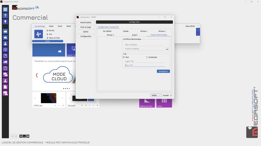Open the Dégradés dropdown
Viewport: 261px width, 146px height.
click(75, 105)
